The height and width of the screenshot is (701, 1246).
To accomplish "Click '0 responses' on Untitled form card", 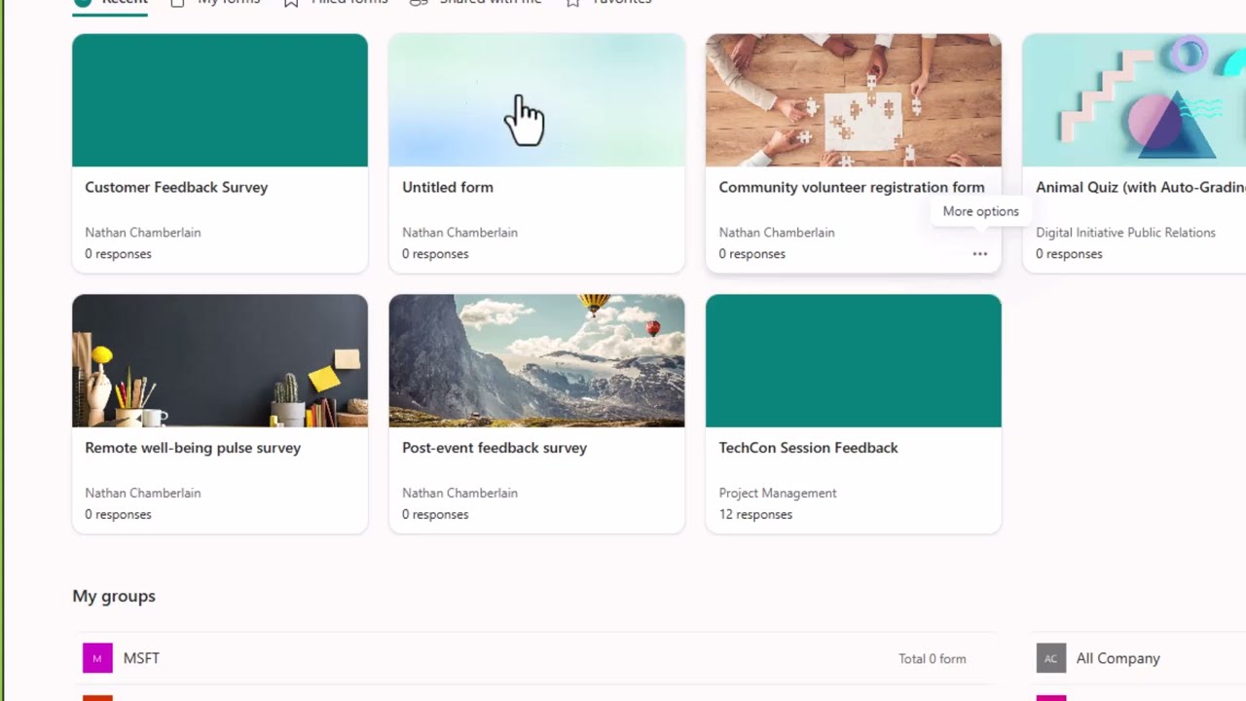I will 435,254.
